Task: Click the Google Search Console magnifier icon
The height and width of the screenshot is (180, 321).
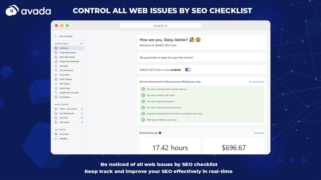Action: point(56,93)
